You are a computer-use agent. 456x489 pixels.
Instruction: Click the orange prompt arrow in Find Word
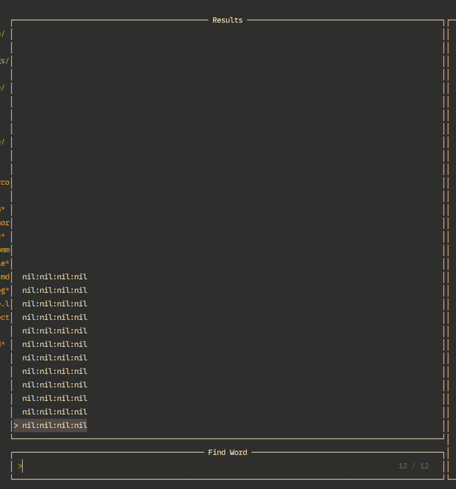coord(20,466)
